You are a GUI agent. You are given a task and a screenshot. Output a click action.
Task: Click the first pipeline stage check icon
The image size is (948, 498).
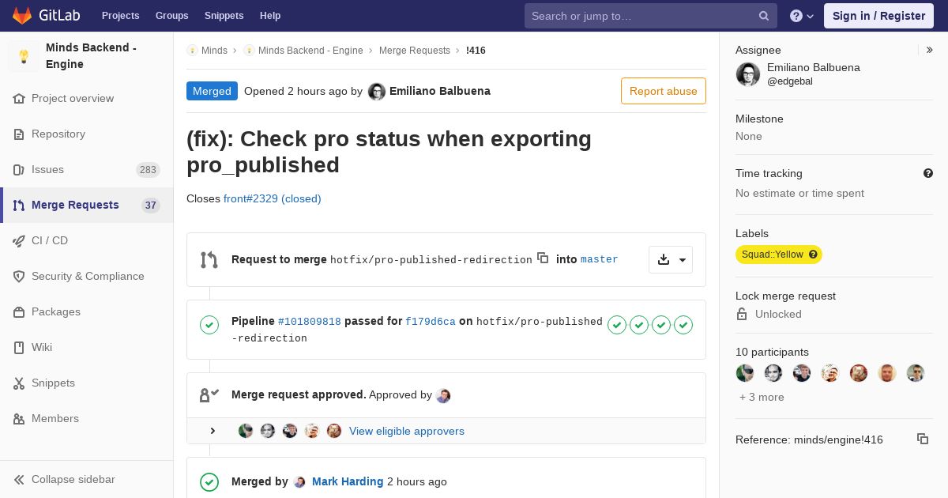click(617, 325)
